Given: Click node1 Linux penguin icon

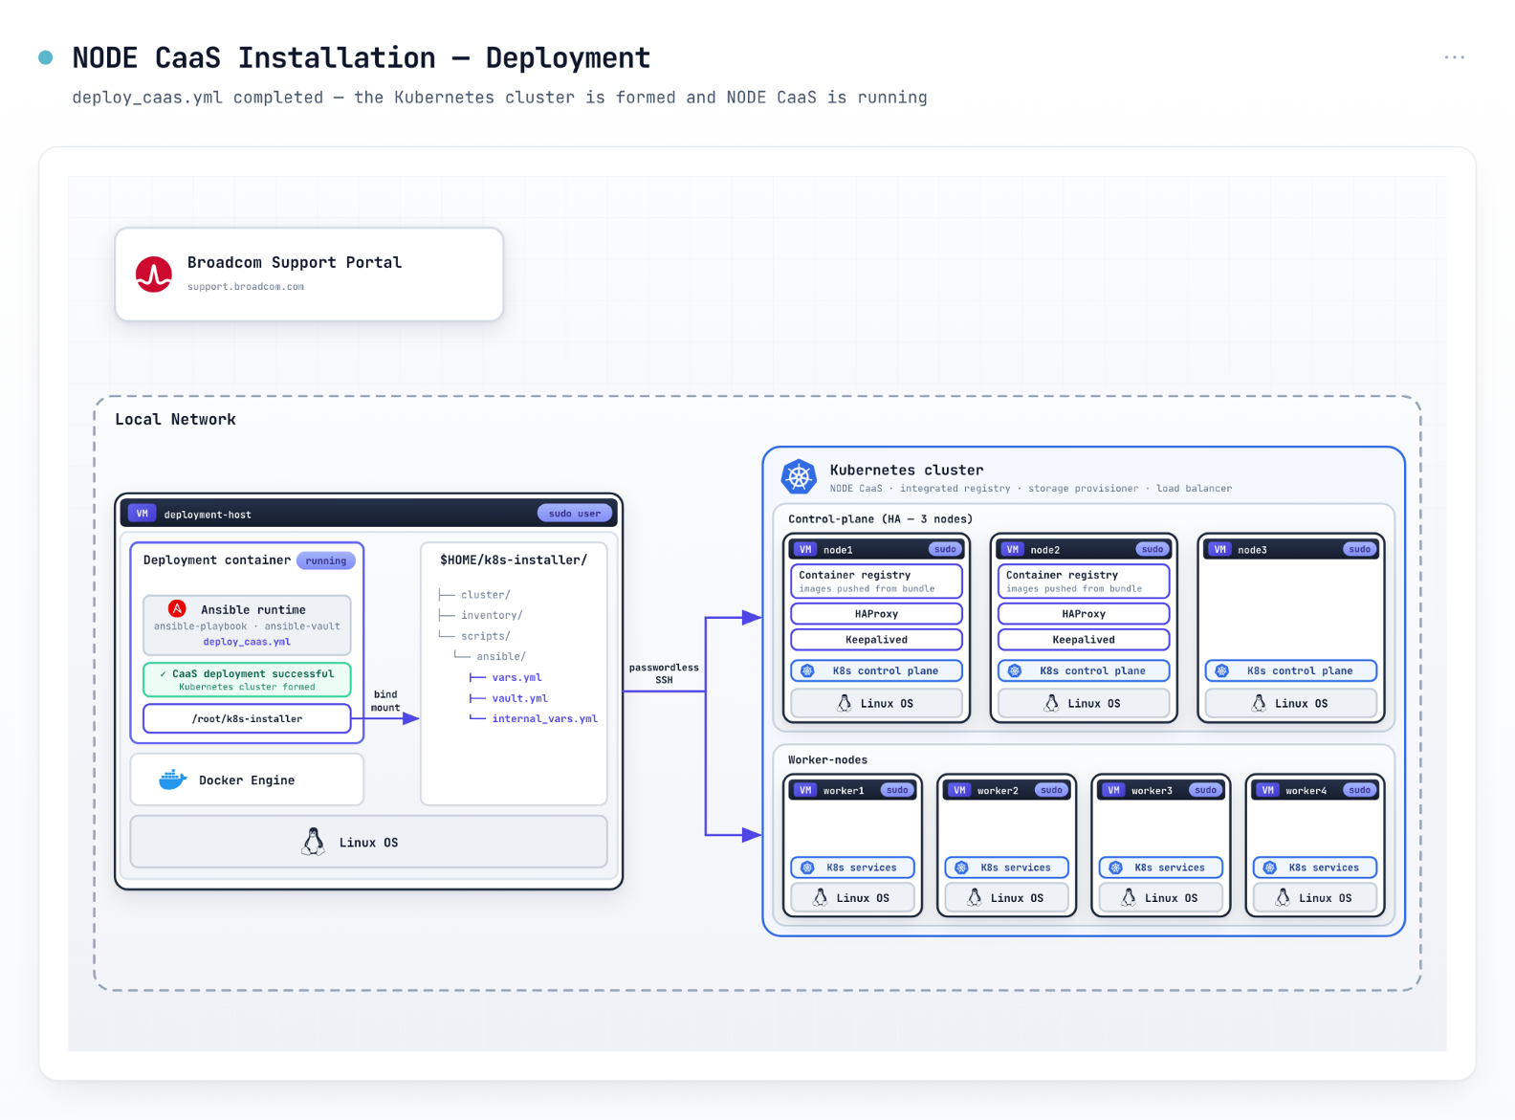Looking at the screenshot, I should pos(845,703).
